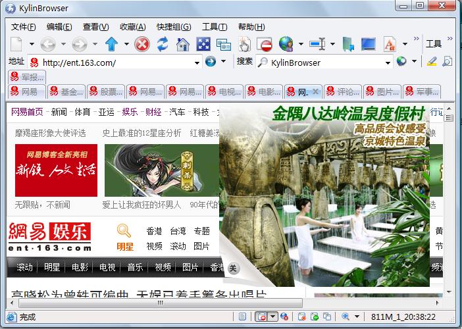Open dropdown next to up arrow icon
The width and height of the screenshot is (462, 329).
tap(126, 44)
